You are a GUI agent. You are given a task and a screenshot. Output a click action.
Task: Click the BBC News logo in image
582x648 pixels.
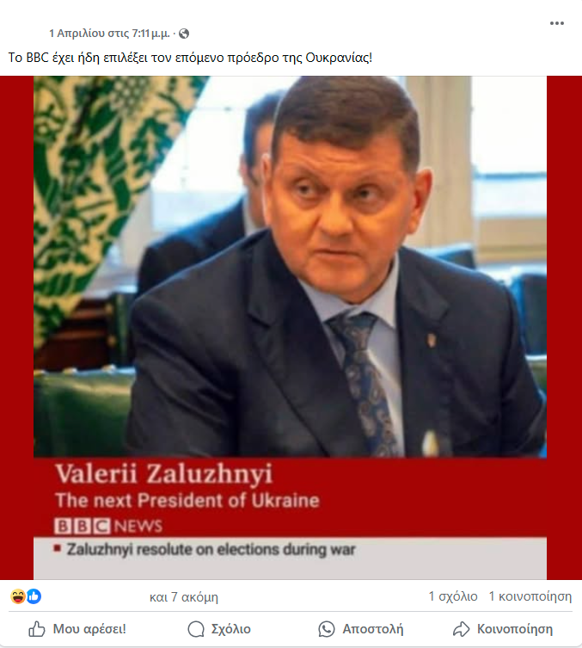coord(108,526)
